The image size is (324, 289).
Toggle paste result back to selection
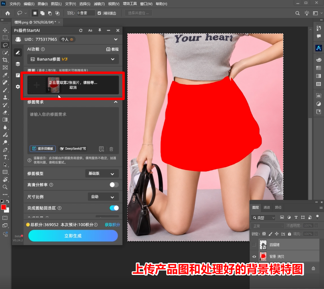(x=114, y=208)
